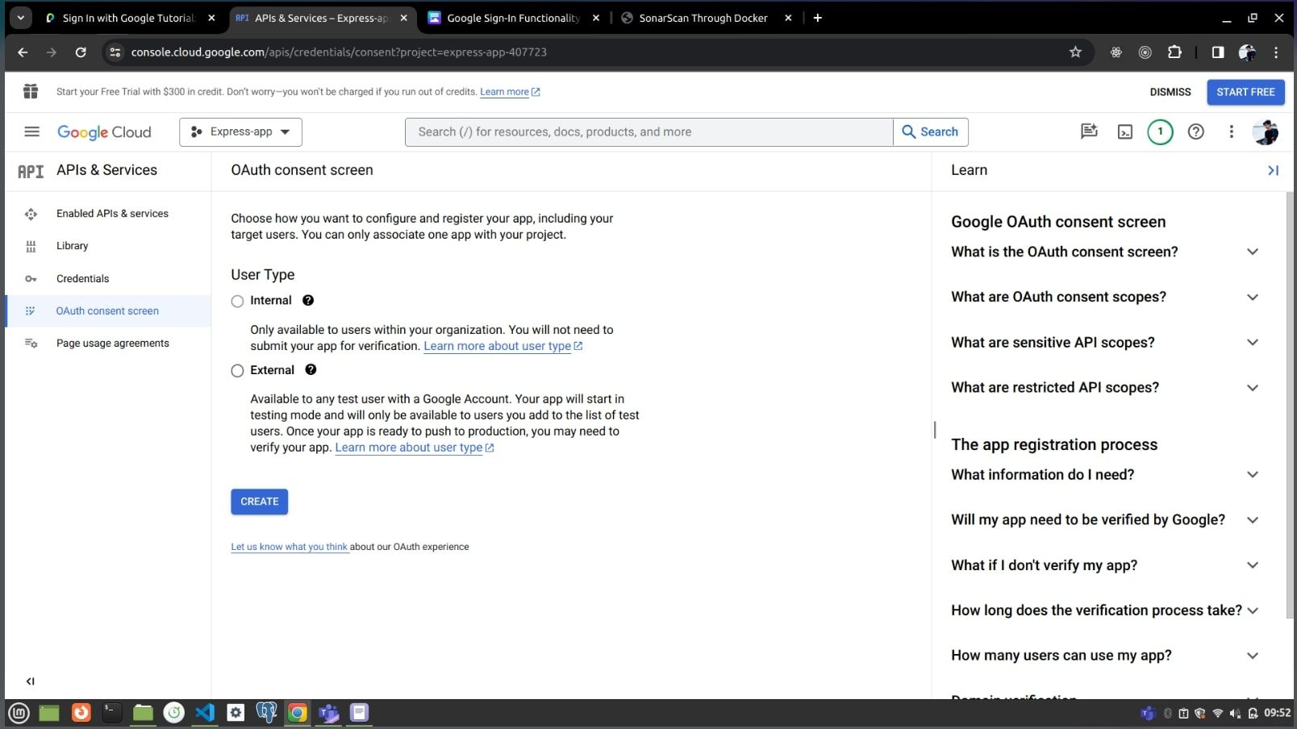Open 'Learn more about user type' under Internal
Viewport: 1297px width, 729px height.
pos(503,346)
